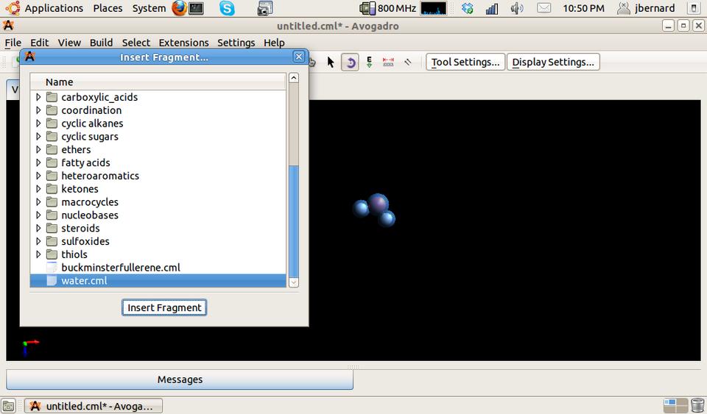Open Skype from the top panel
This screenshot has height=414, width=707.
pos(227,8)
